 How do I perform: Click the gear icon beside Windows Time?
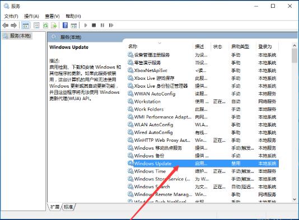point(130,171)
